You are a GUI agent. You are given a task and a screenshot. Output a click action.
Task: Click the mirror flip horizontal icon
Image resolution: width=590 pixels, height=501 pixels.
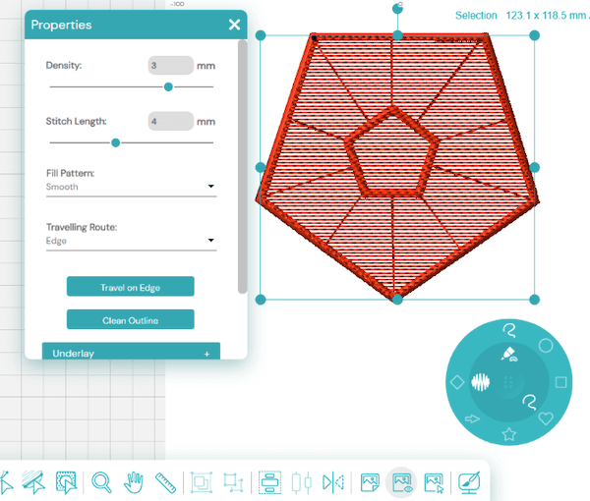pos(334,482)
